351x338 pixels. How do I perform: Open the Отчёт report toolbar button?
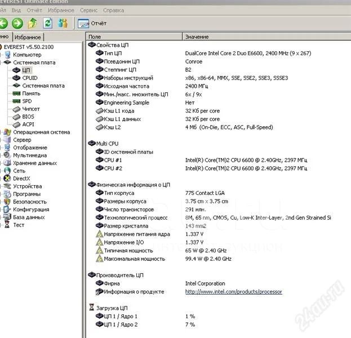(92, 23)
